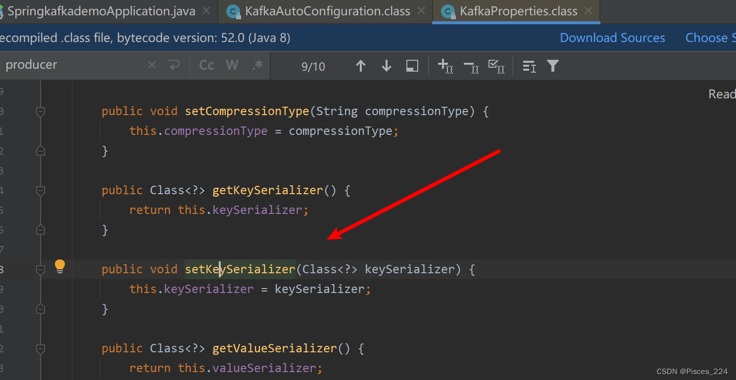736x380 pixels.
Task: Toggle Match Case (Cc) option
Action: tap(206, 65)
